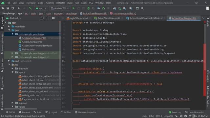Open the Android project view dropdown
210x118 pixels.
point(14,18)
